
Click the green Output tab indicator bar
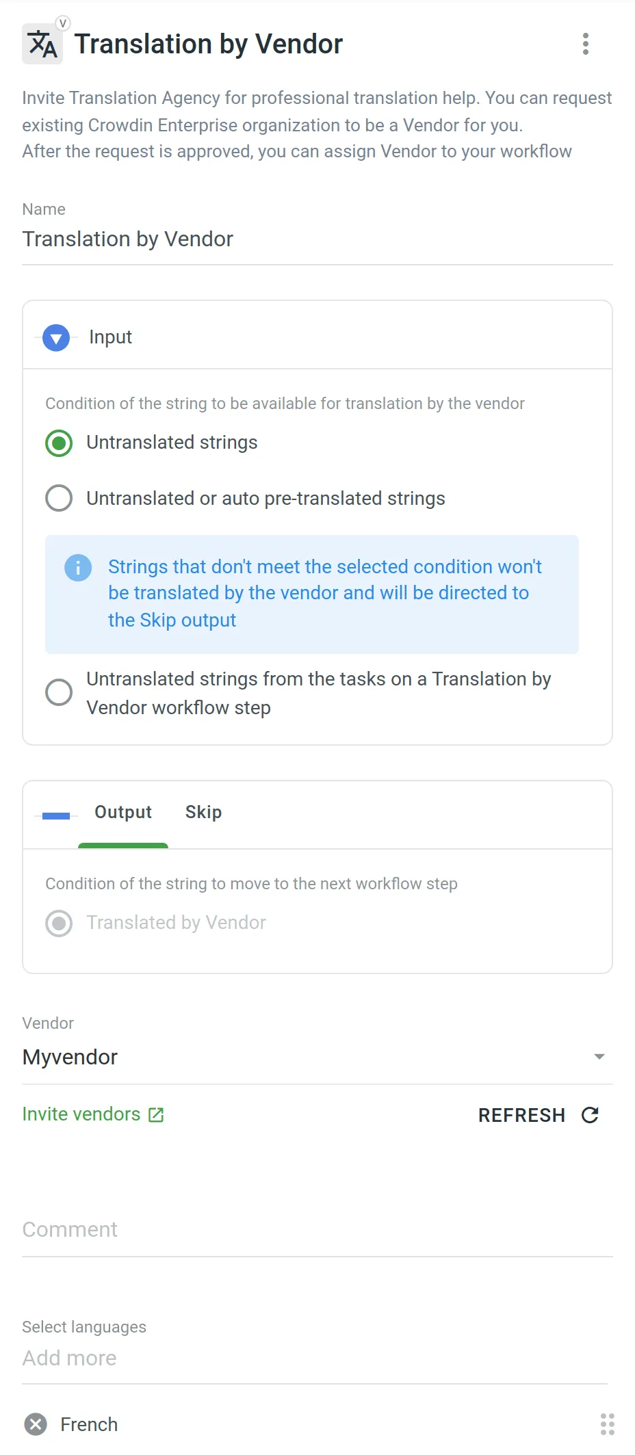tap(123, 846)
